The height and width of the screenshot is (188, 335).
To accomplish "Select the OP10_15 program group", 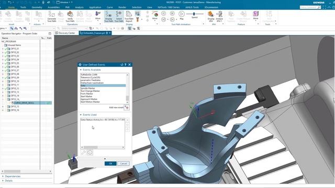I will (x=15, y=107).
